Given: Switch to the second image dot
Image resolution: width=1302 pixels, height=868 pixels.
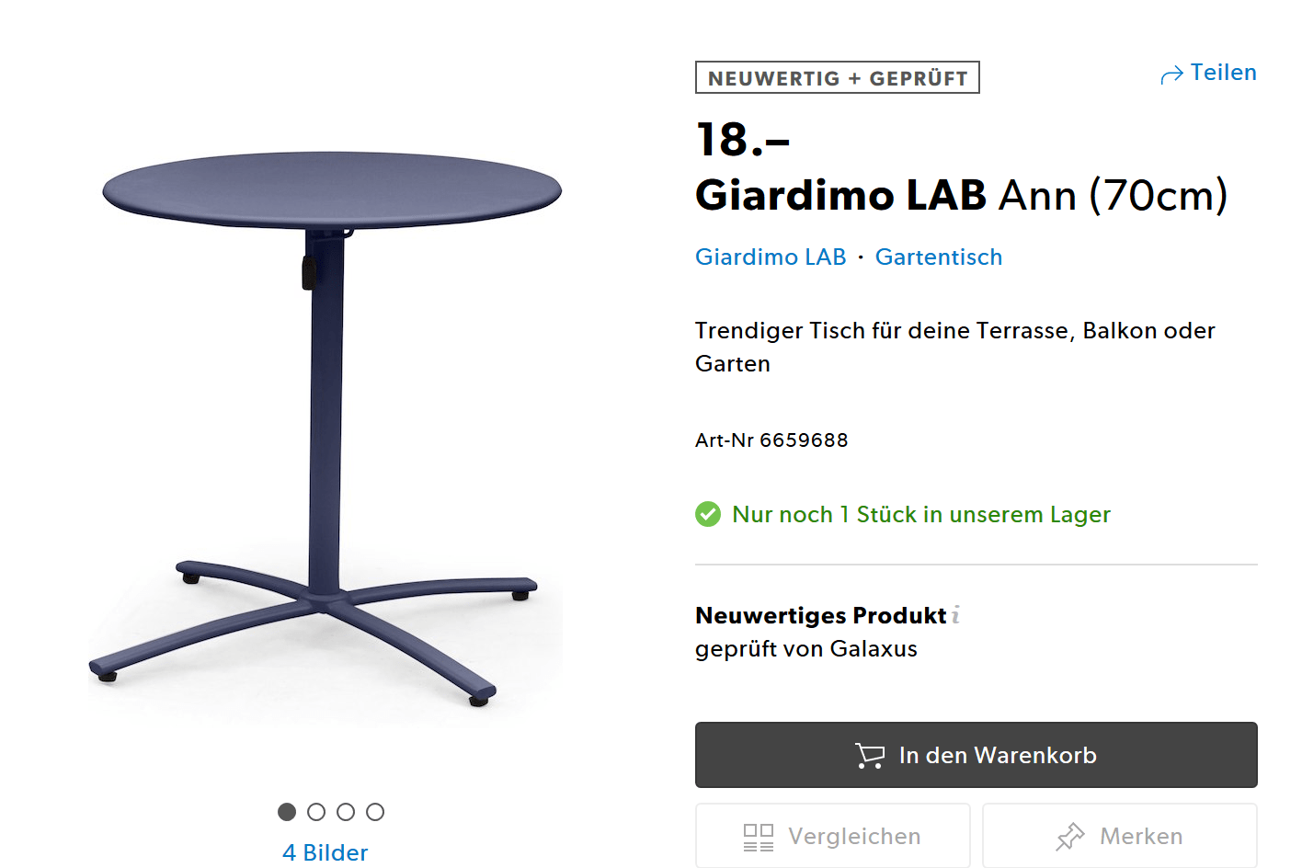Looking at the screenshot, I should click(x=316, y=812).
